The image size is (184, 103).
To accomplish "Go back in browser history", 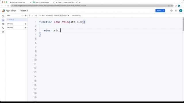I will click(2, 6).
